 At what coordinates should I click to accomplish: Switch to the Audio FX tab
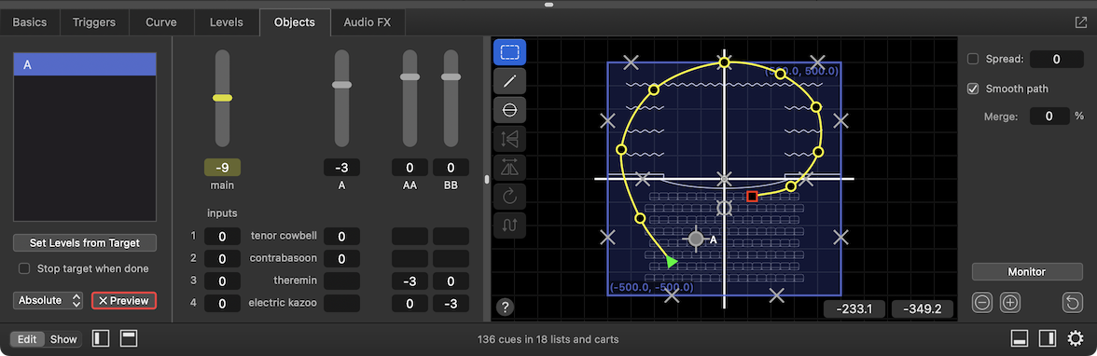[x=368, y=22]
